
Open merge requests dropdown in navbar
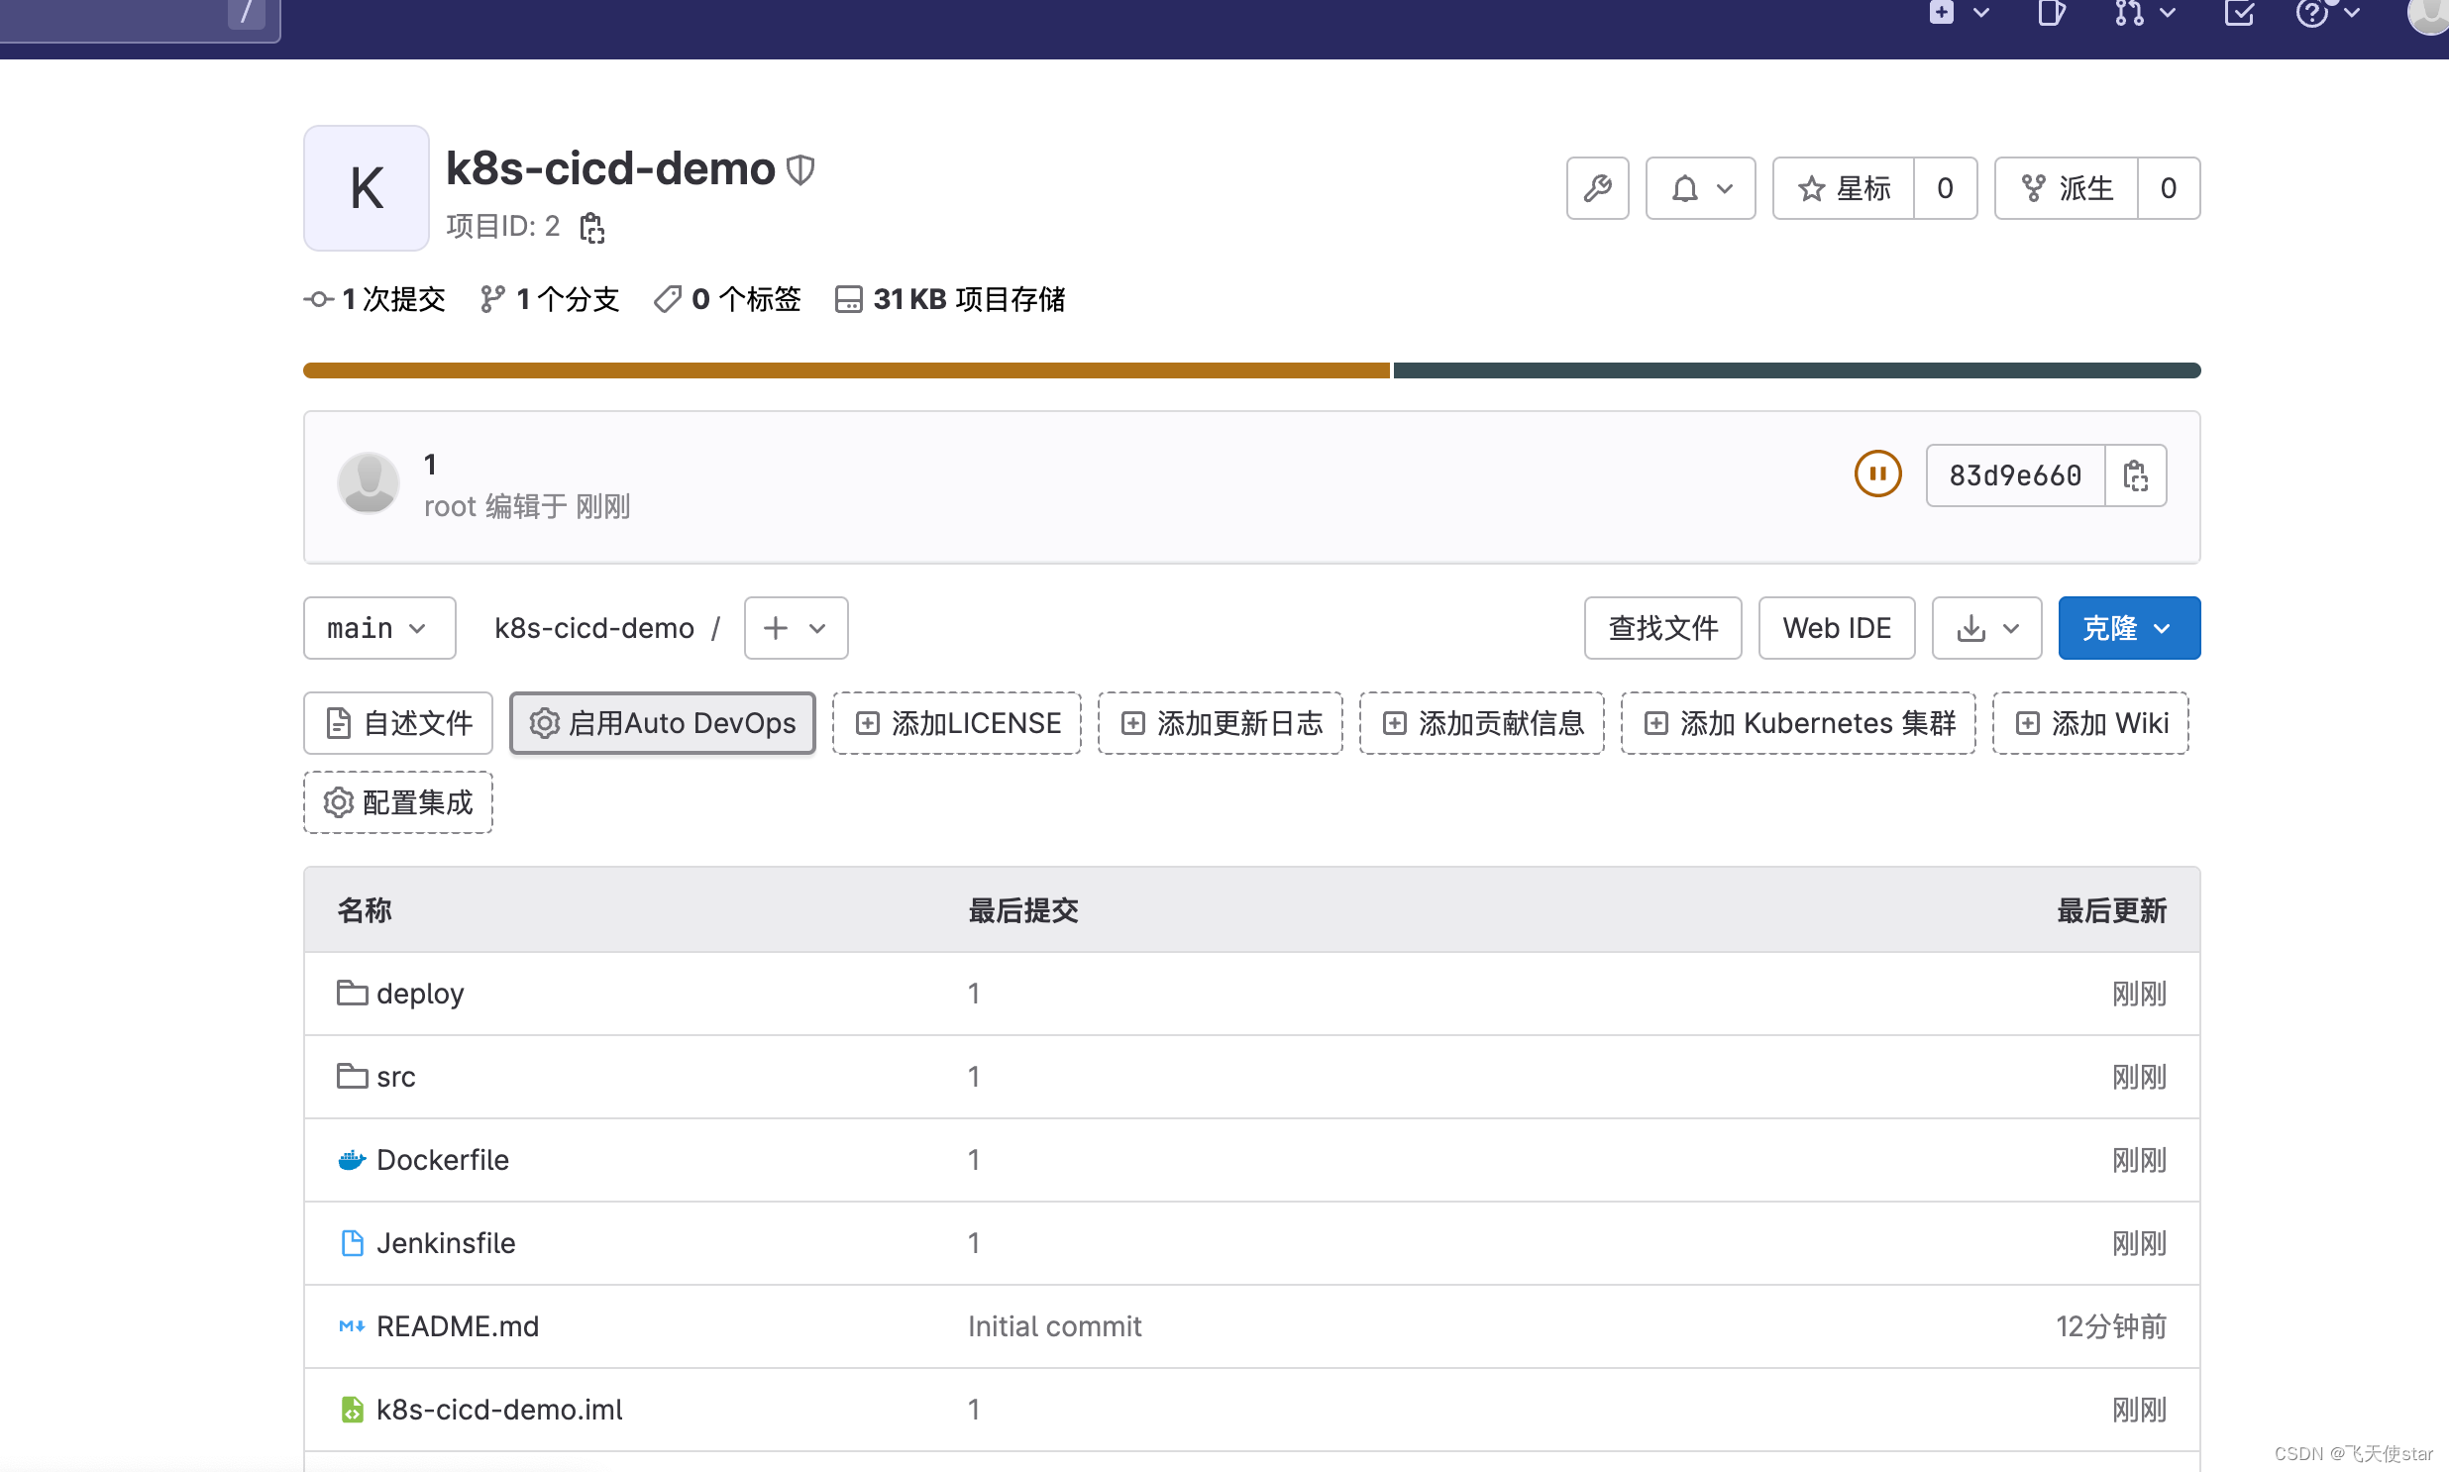coord(2144,13)
